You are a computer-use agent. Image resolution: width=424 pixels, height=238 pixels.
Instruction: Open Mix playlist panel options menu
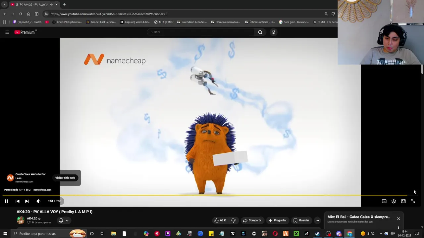pyautogui.click(x=398, y=227)
